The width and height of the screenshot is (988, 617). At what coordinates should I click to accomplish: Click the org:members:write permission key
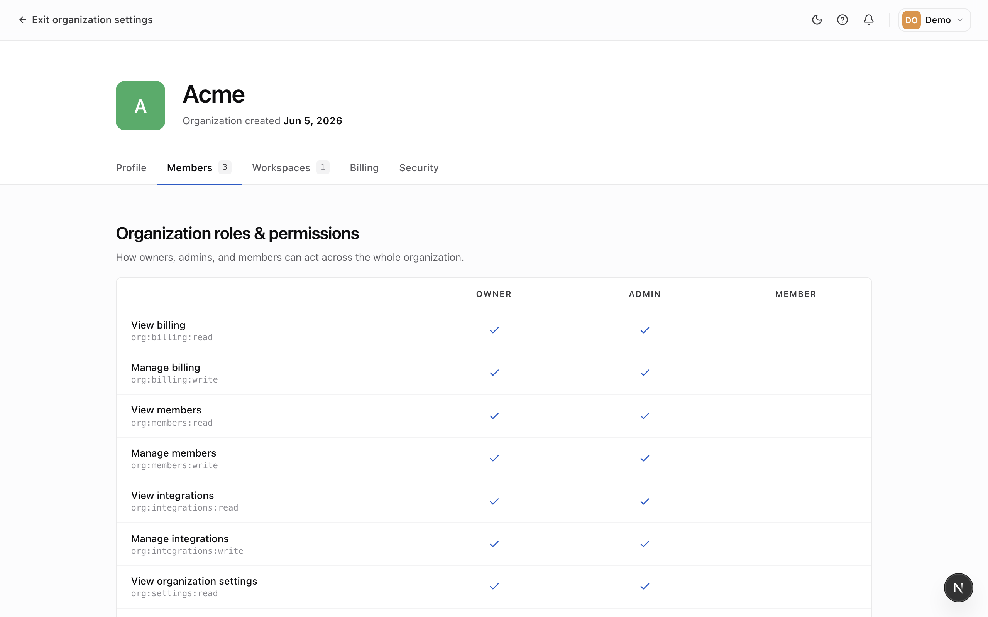click(x=174, y=465)
